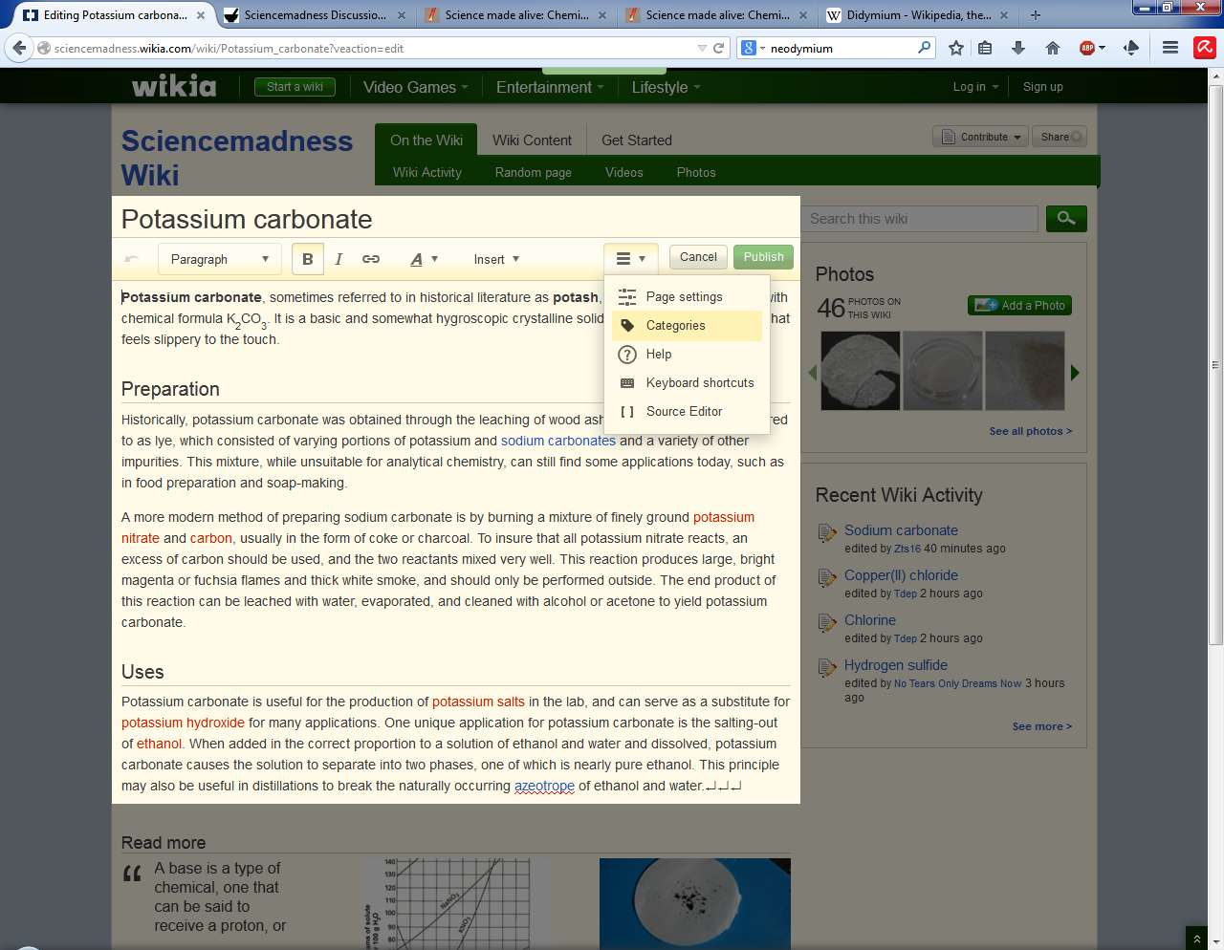Toggle italic text formatting
The height and width of the screenshot is (950, 1224).
[338, 259]
